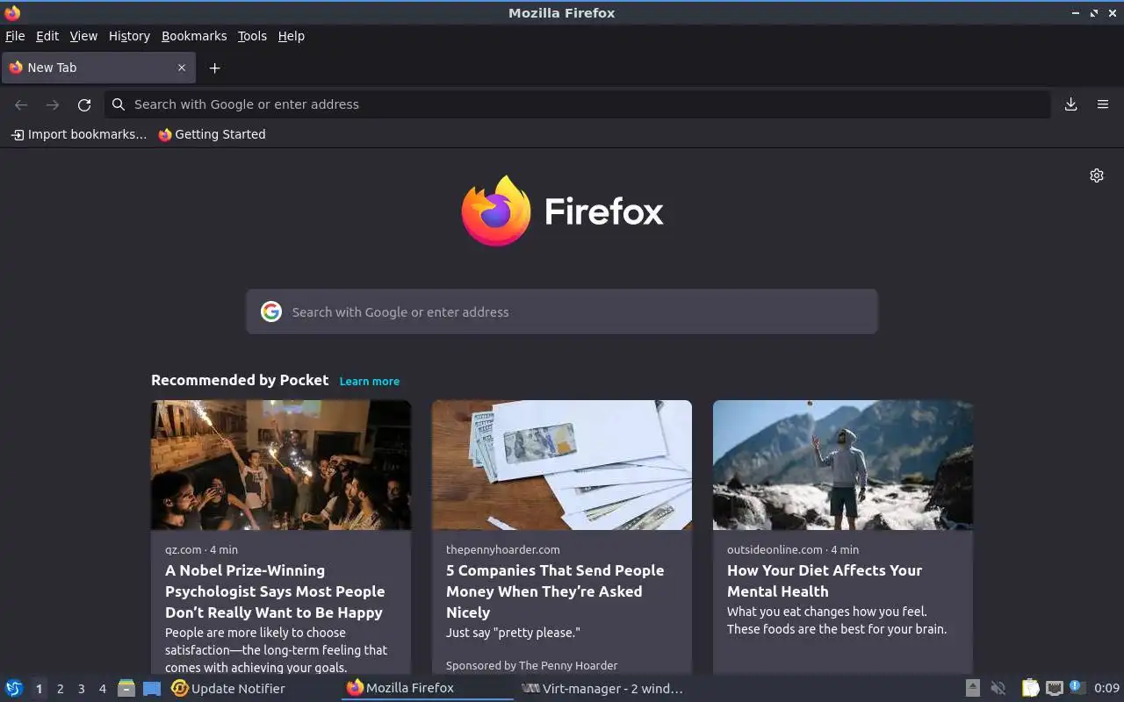Open the View menu
This screenshot has height=702, width=1124.
click(x=83, y=36)
